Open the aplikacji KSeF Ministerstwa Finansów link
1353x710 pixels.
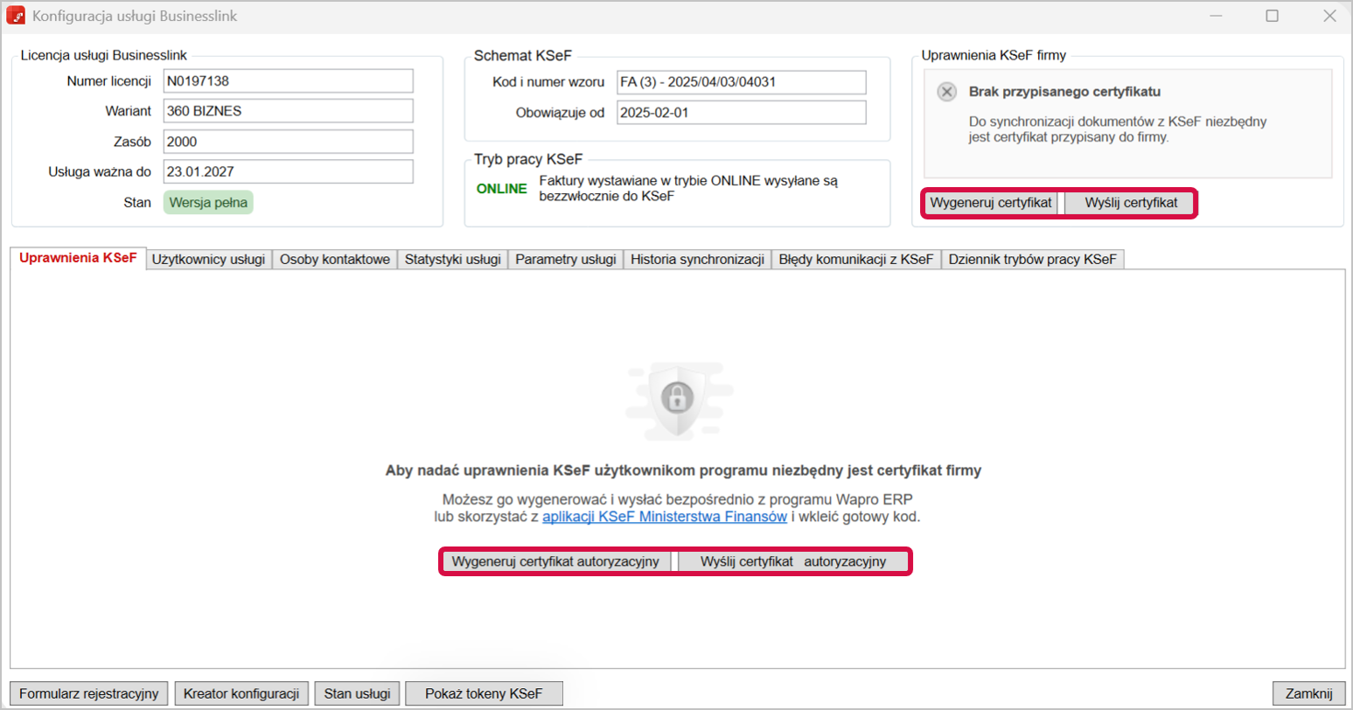665,517
